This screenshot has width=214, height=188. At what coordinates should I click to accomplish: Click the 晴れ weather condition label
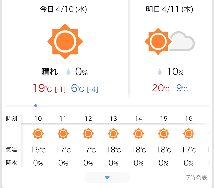[x=49, y=72]
